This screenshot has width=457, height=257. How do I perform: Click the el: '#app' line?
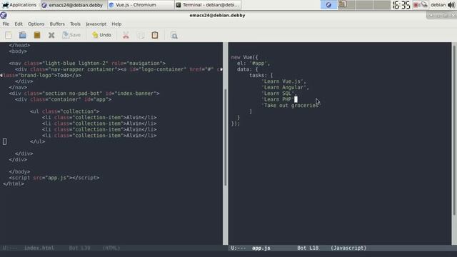(x=253, y=64)
